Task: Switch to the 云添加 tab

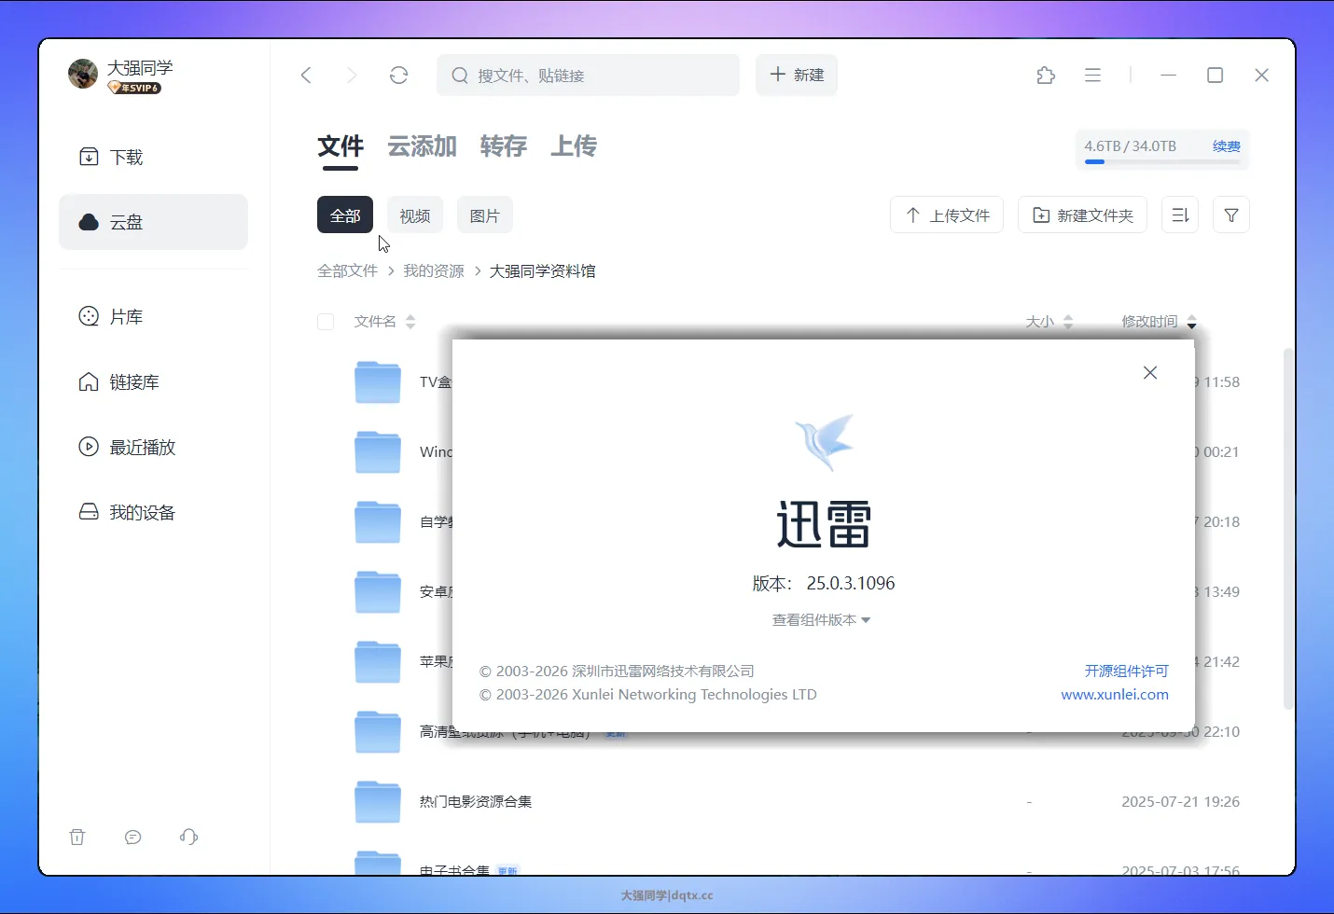Action: tap(422, 146)
